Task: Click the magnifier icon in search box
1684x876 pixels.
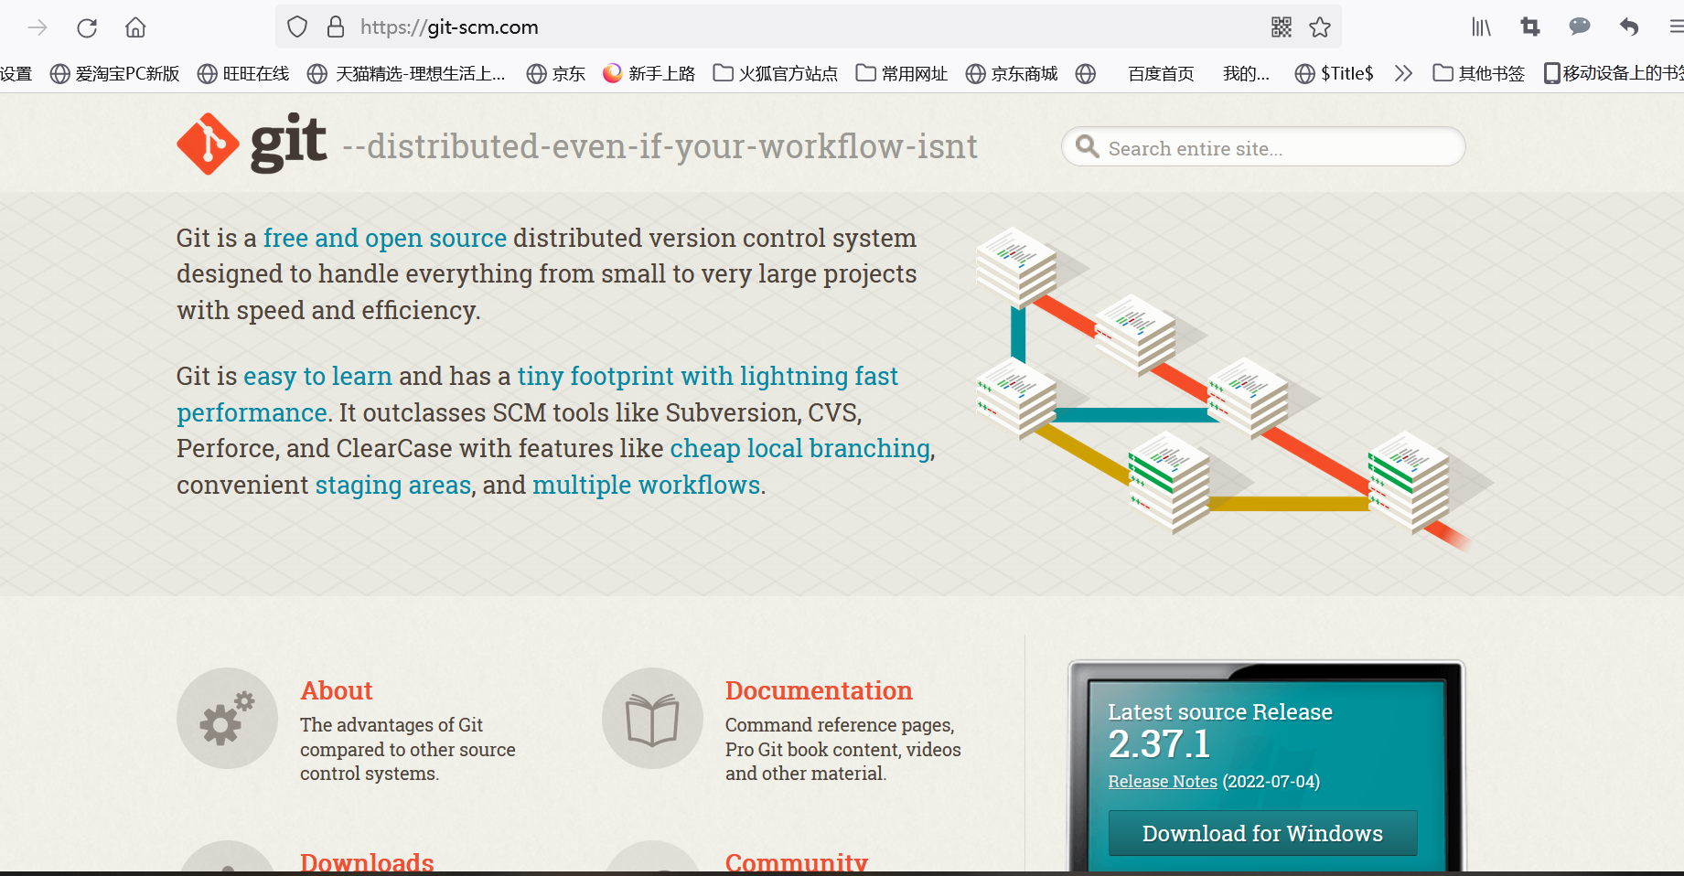Action: (x=1087, y=146)
